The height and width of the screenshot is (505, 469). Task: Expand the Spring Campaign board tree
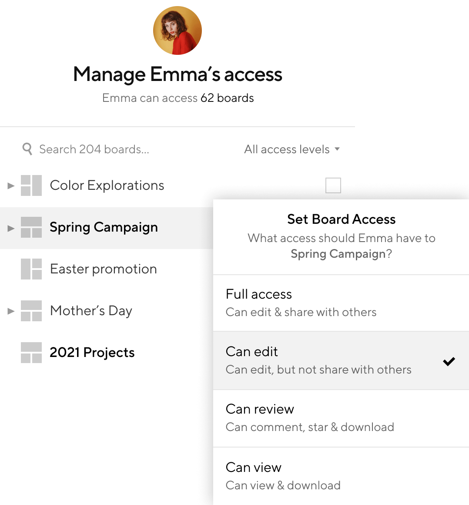coord(11,229)
